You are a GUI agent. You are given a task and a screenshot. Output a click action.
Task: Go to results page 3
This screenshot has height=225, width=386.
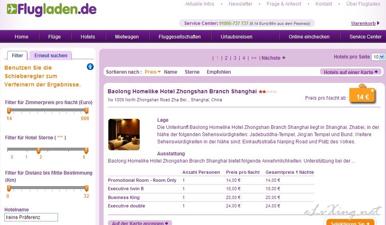point(235,58)
